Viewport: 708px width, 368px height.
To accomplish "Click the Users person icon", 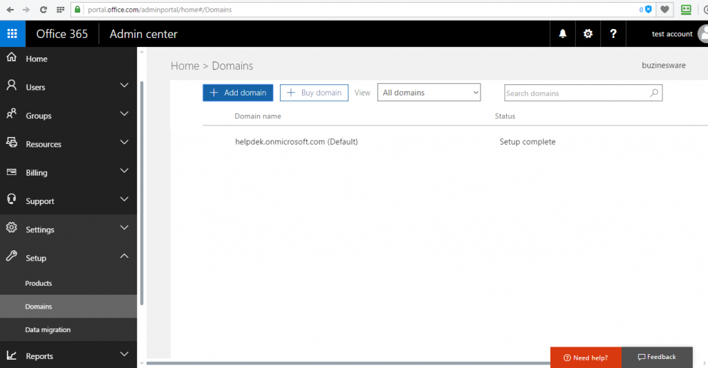I will pos(11,85).
